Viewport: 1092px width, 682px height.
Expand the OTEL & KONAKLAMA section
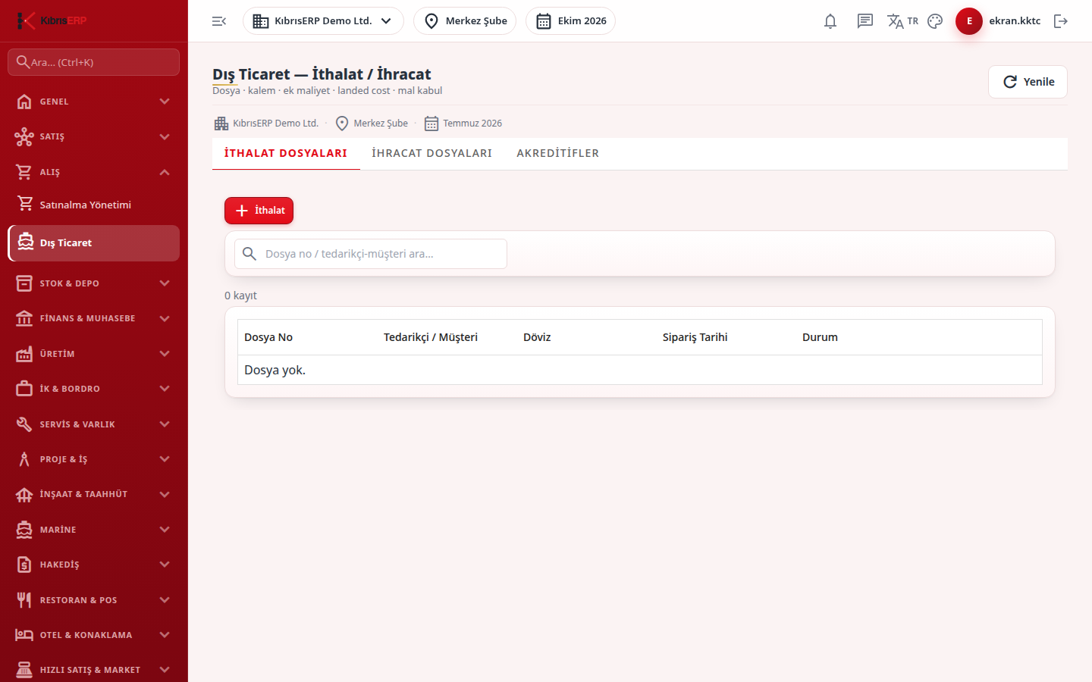tap(93, 635)
